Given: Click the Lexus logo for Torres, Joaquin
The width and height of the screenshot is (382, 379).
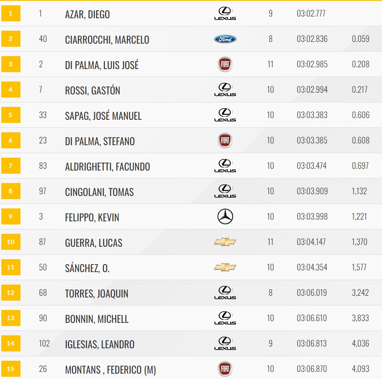Looking at the screenshot, I should [225, 293].
